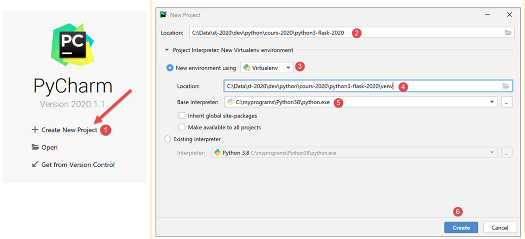
Task: Enable Inherit global site-packages checkbox
Action: point(182,116)
